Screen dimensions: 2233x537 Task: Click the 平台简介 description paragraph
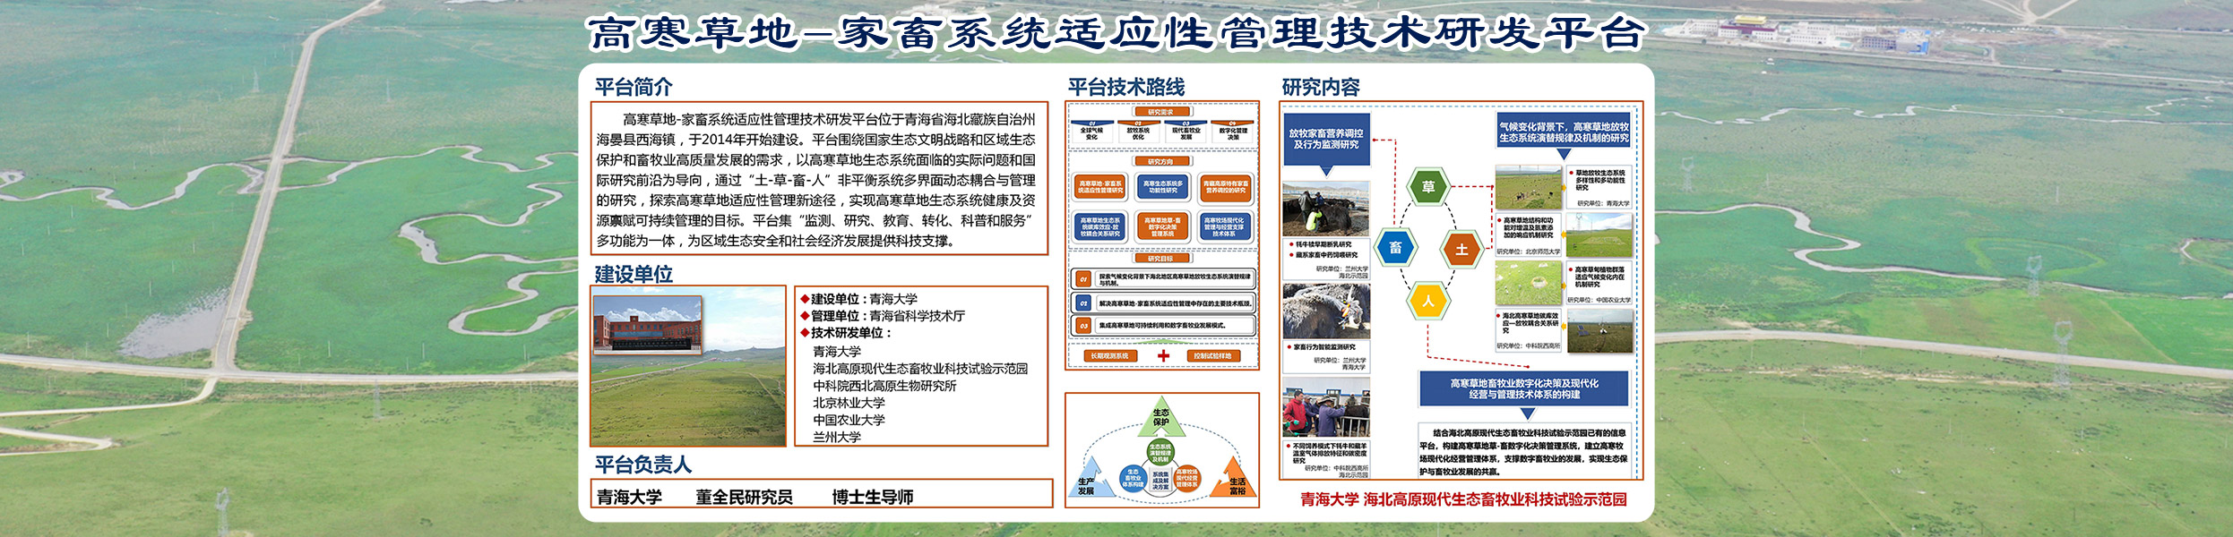[x=816, y=180]
